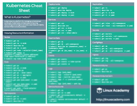Click the Linux Academy graduation cap logo

[99, 90]
